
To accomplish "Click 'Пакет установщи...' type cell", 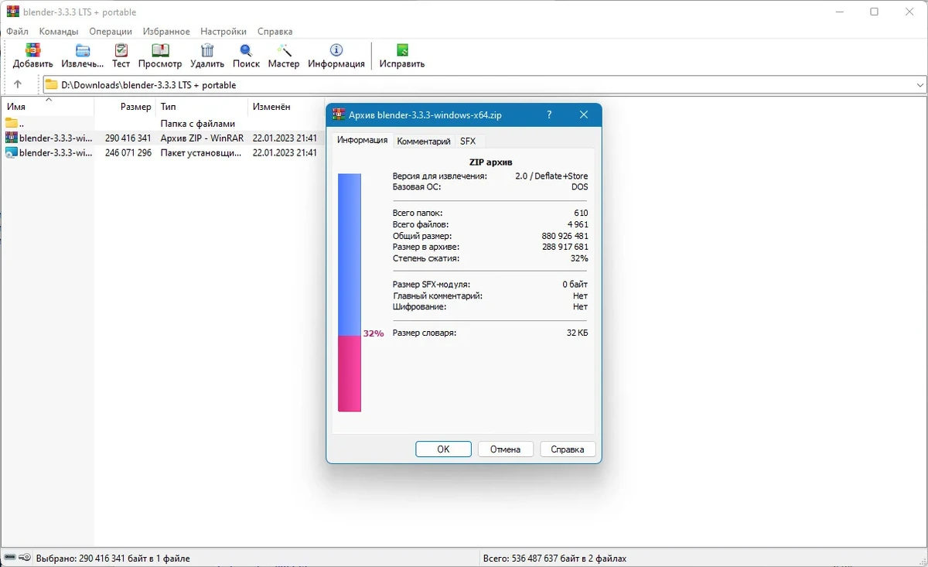I will (x=201, y=152).
